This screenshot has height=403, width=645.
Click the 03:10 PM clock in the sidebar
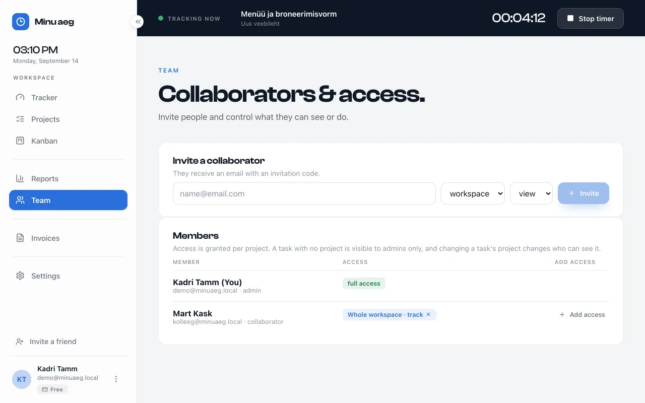[35, 50]
